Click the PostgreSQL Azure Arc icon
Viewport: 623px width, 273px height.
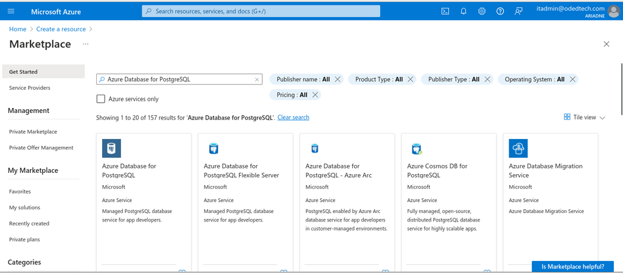(x=315, y=149)
